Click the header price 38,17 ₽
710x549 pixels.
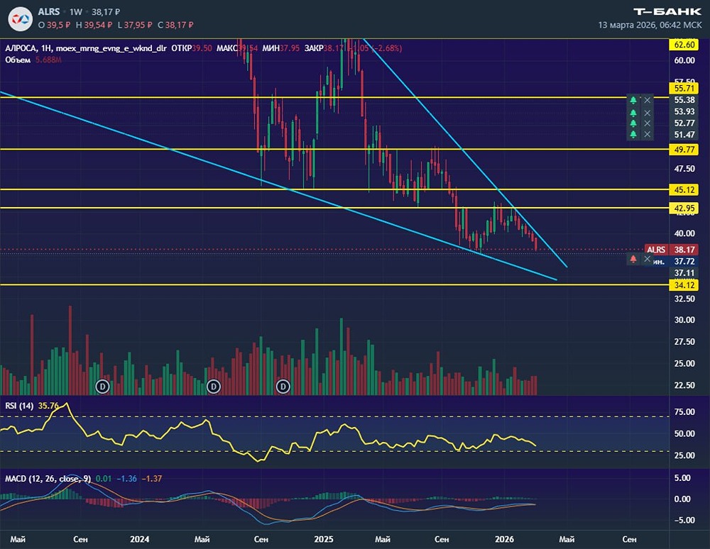(x=106, y=12)
